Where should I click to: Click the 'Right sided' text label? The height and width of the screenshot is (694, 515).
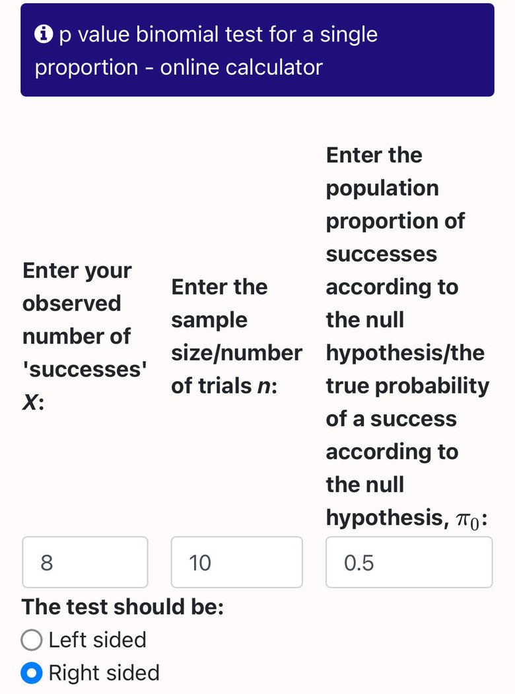[104, 673]
